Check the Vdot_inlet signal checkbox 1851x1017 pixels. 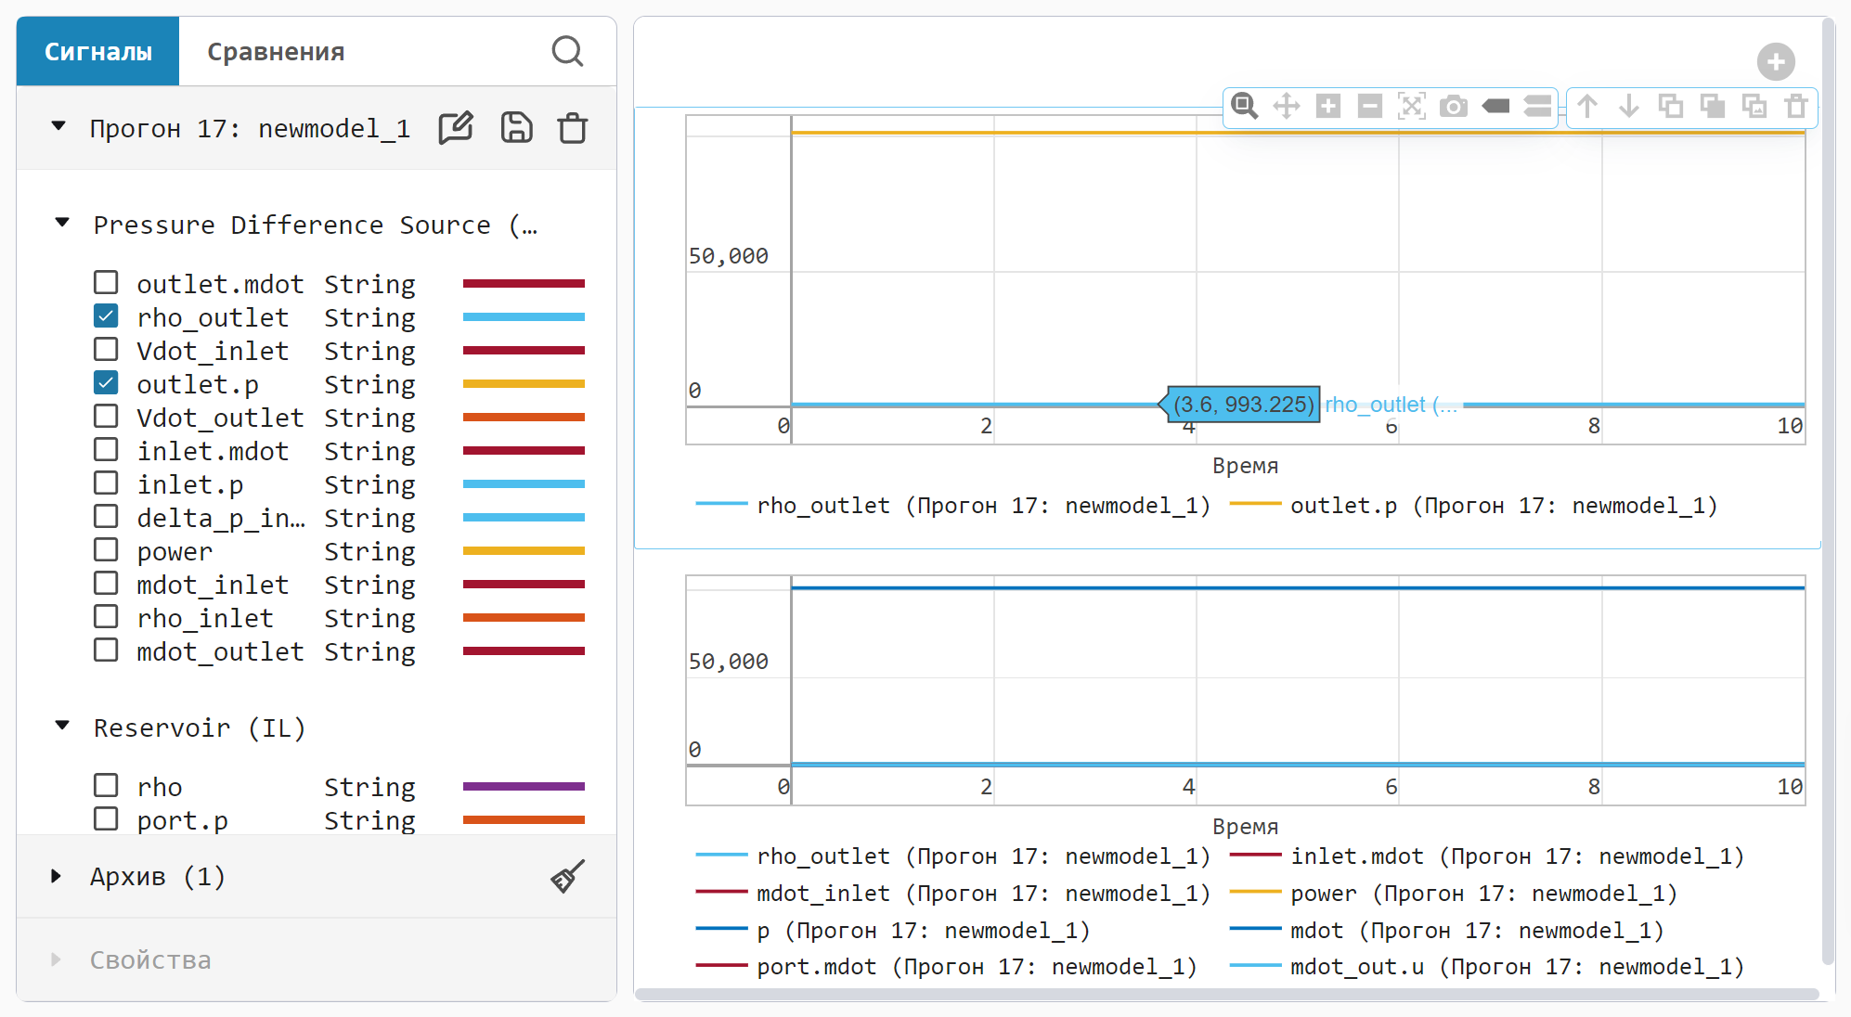pos(106,349)
